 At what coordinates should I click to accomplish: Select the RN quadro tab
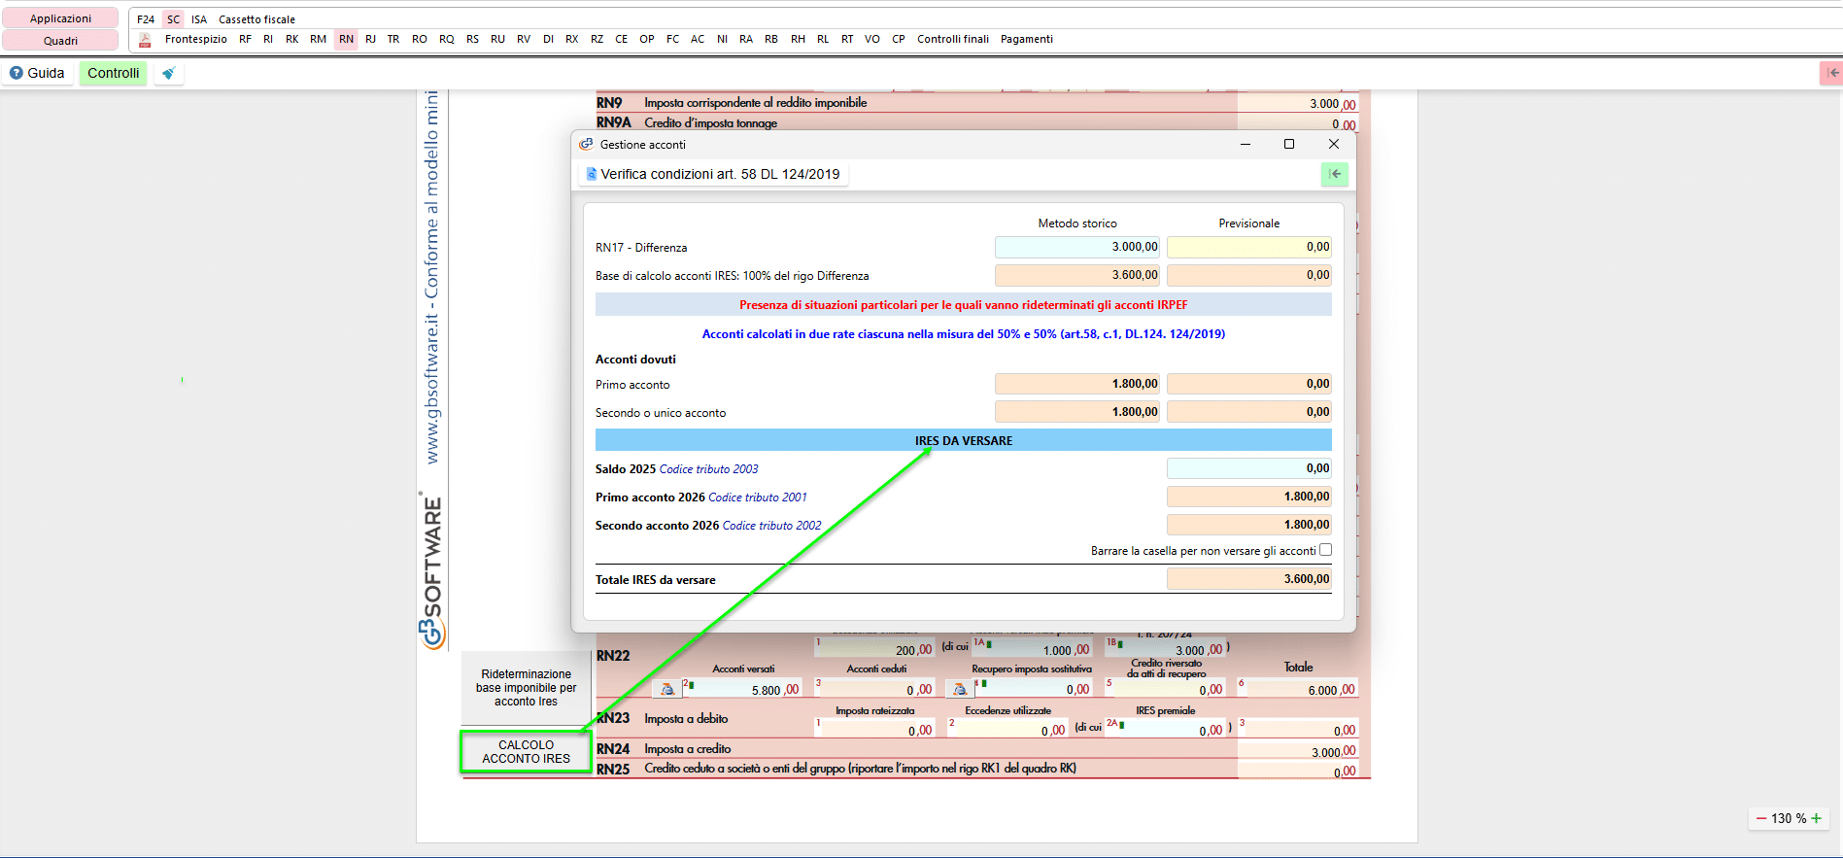click(x=346, y=39)
